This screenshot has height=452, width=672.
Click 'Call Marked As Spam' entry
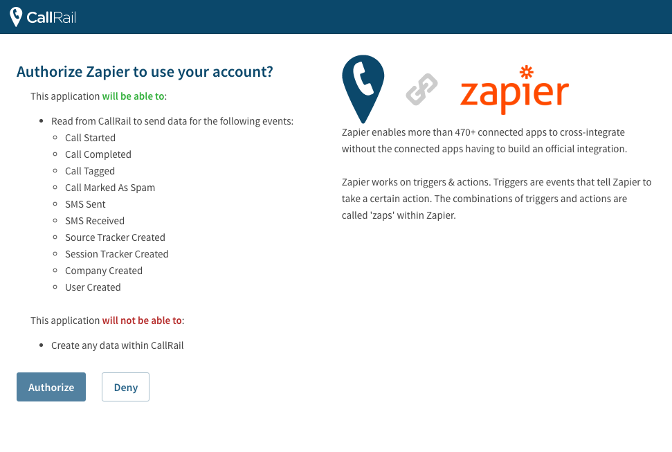tap(110, 188)
